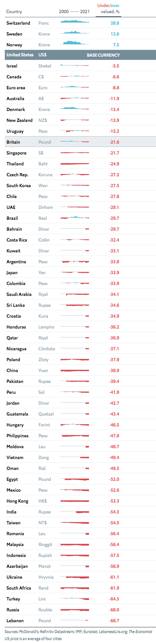Click the United States base currency row

pos(80,55)
